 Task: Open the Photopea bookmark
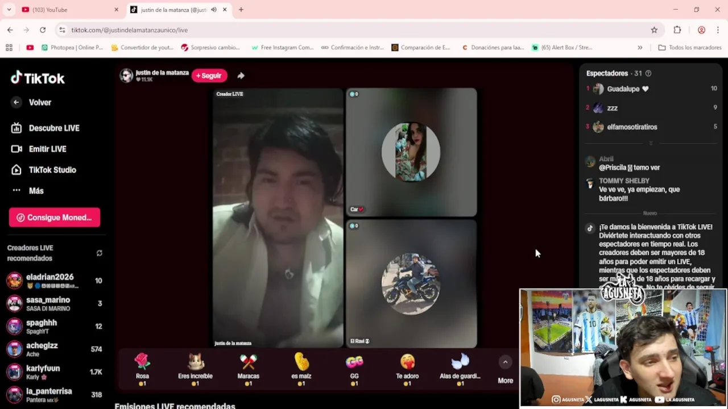(72, 48)
